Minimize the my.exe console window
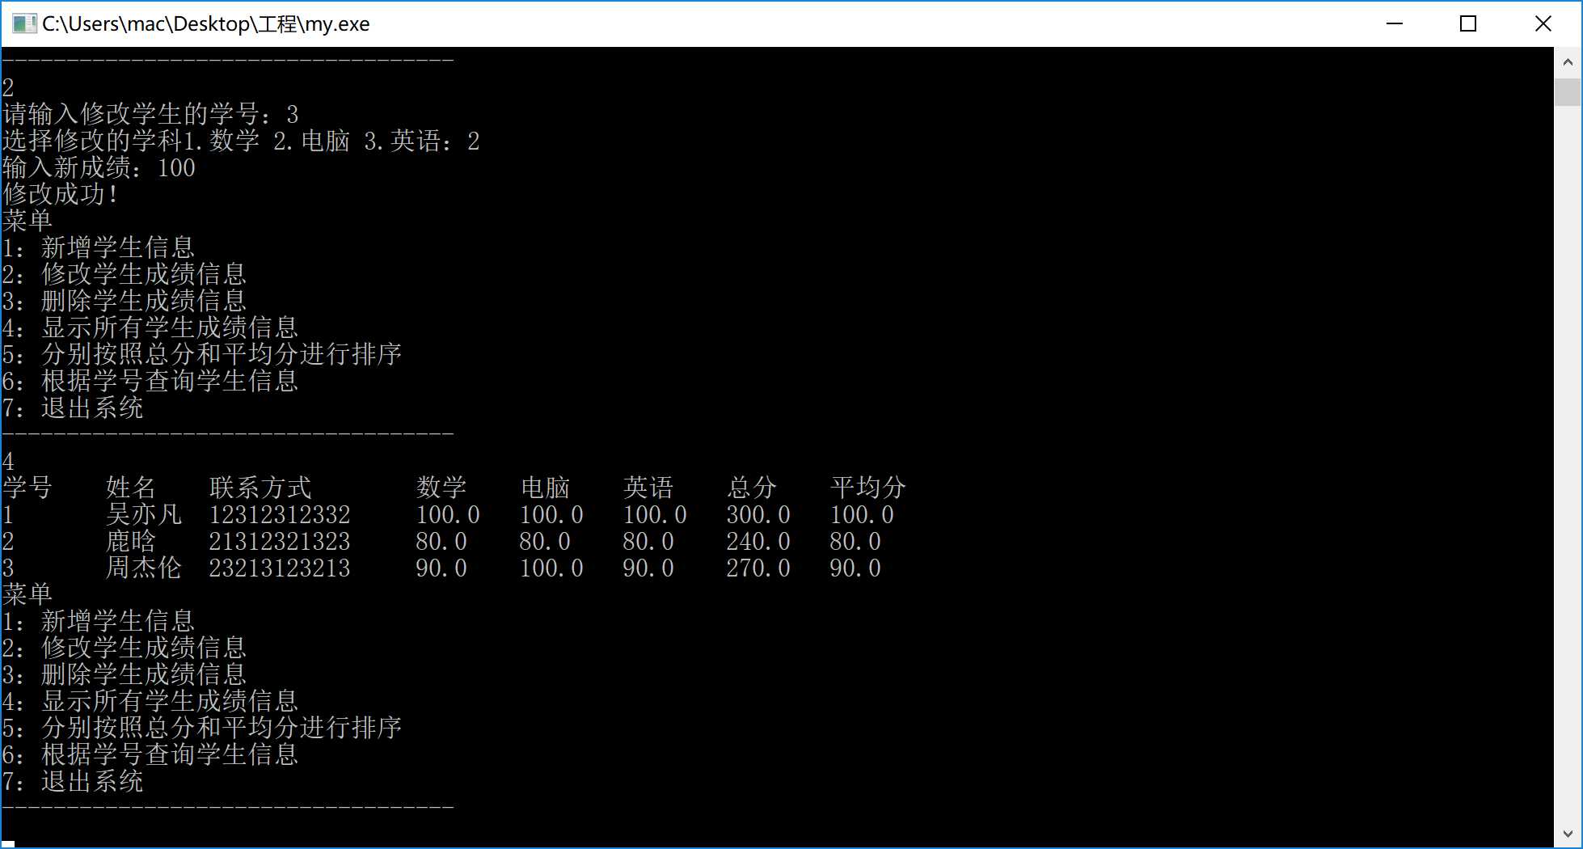The width and height of the screenshot is (1583, 849). tap(1395, 23)
